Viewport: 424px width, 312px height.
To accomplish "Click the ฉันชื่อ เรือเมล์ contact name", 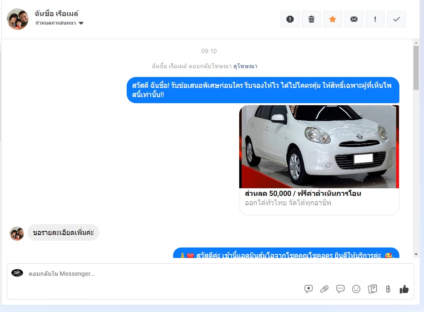I will point(56,13).
